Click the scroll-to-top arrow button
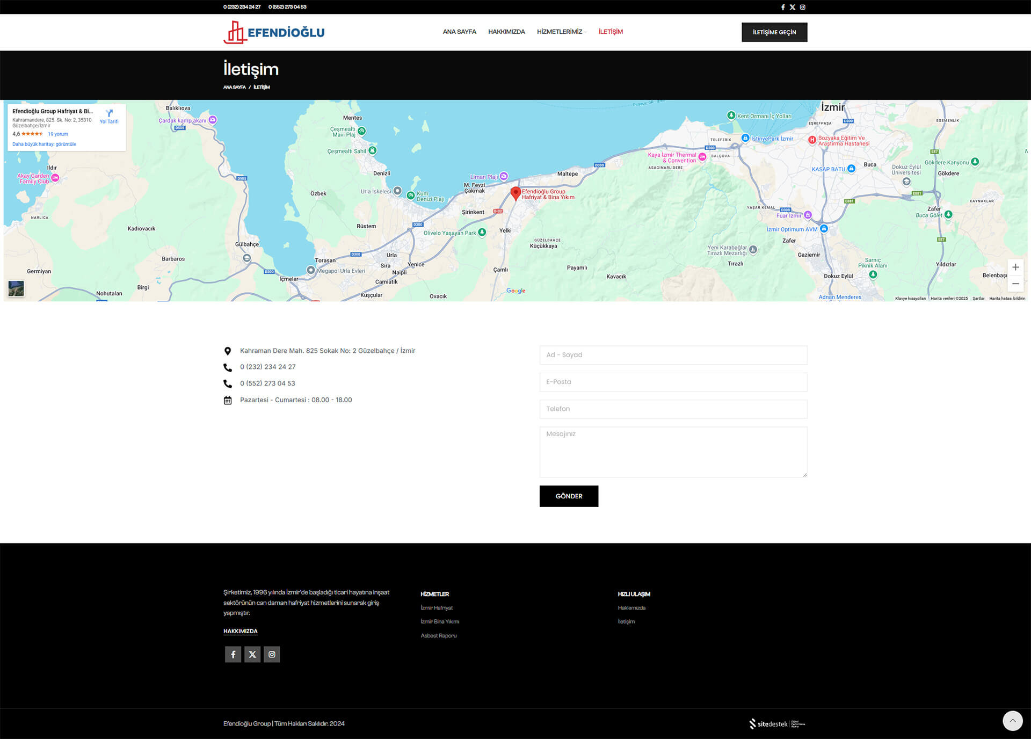1031x739 pixels. 1013,721
